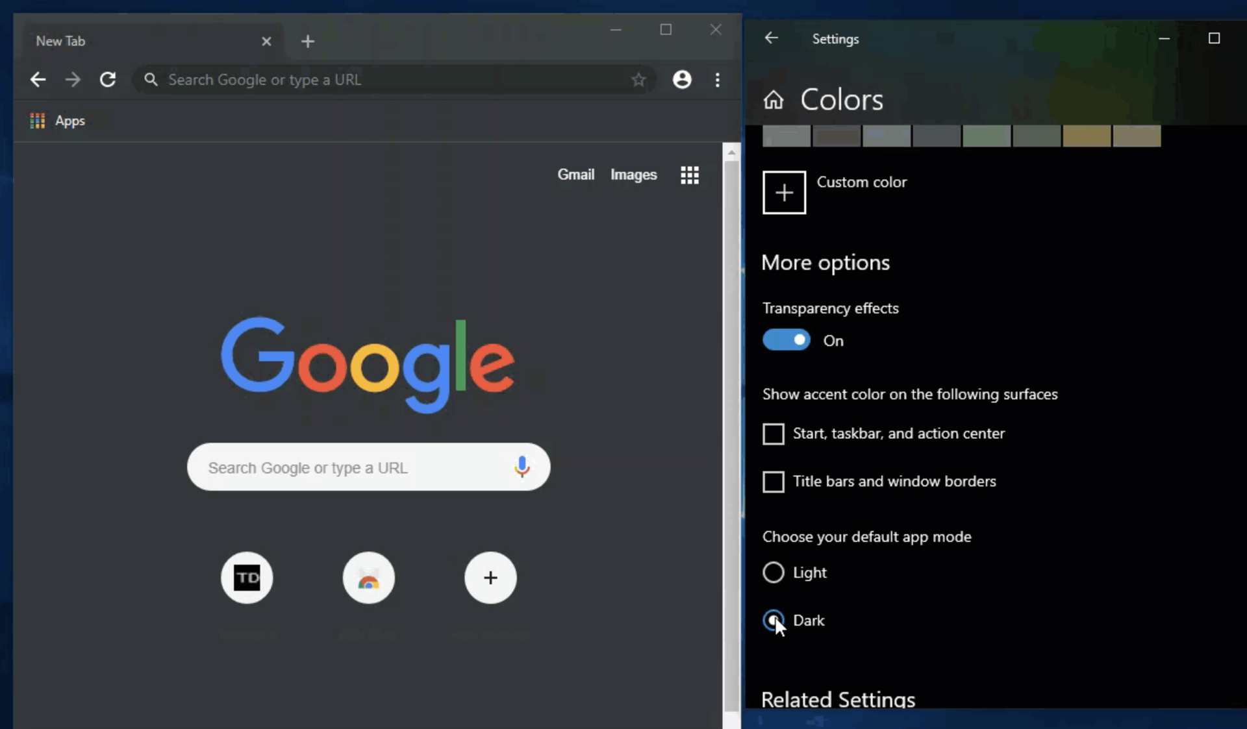Click the Chrome page scrollbar up arrow
The image size is (1247, 729).
point(731,153)
